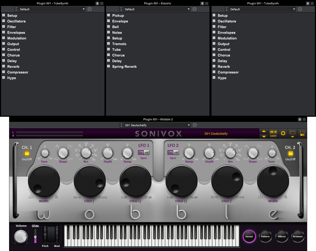Click the CH. 2 Tune knob
Image resolution: width=316 pixels, height=251 pixels.
(272, 153)
